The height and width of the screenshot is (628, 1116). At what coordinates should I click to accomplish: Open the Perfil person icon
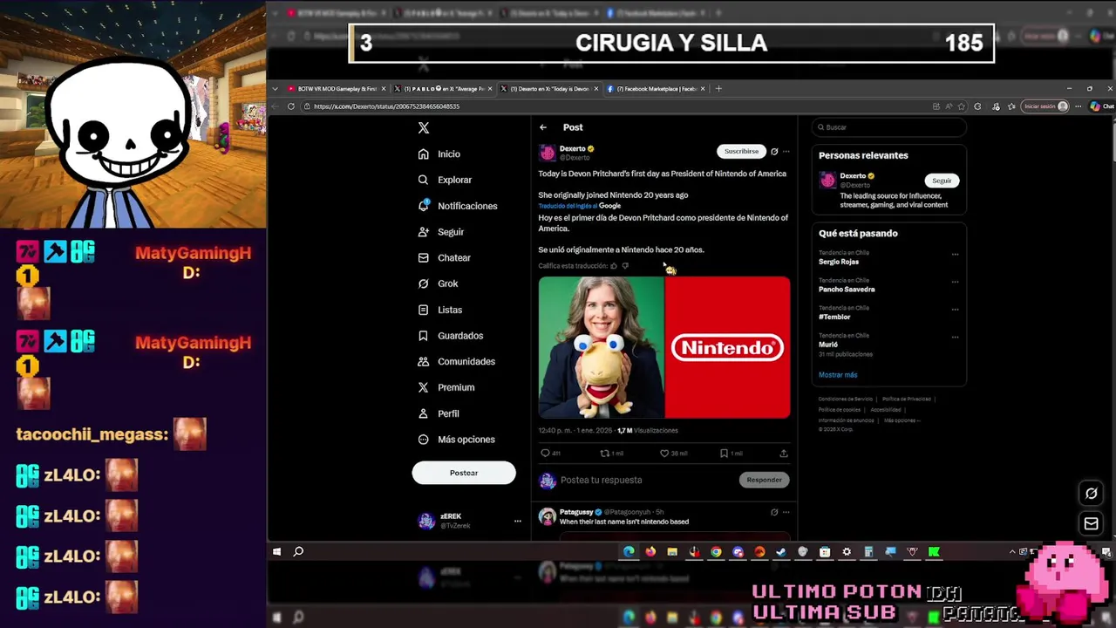pyautogui.click(x=424, y=413)
